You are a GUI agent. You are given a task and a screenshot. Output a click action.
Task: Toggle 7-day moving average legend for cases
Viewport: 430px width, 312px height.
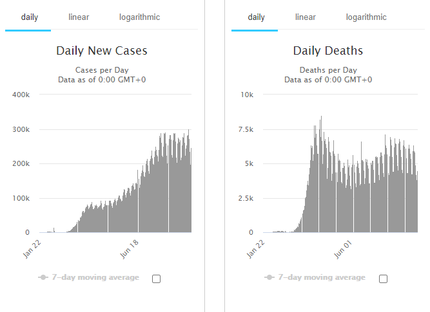[x=95, y=277]
